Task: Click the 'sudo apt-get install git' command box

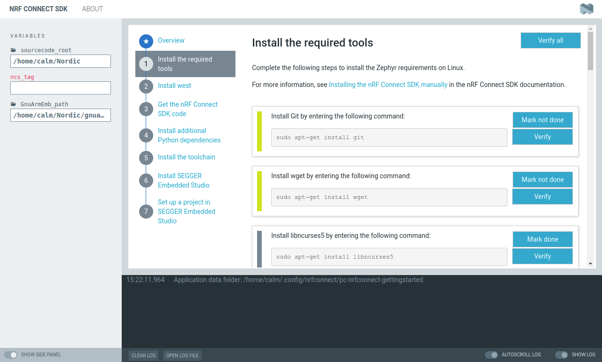Action: click(x=389, y=137)
